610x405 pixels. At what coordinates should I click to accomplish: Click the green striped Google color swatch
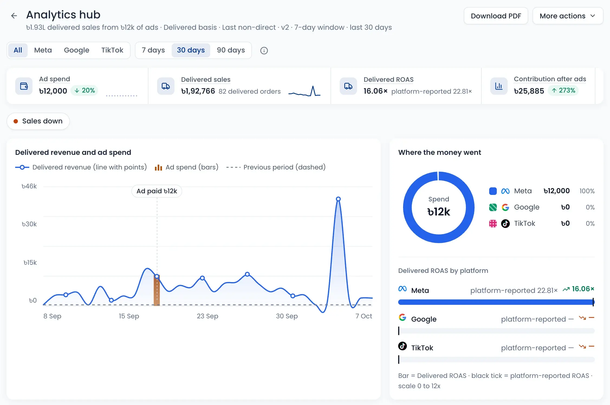[x=493, y=207]
